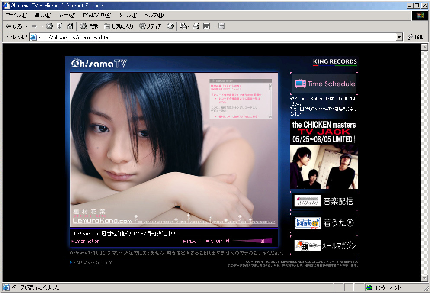Open the Favorites (お気に入り) toolbar button
The width and height of the screenshot is (430, 293).
pyautogui.click(x=119, y=26)
